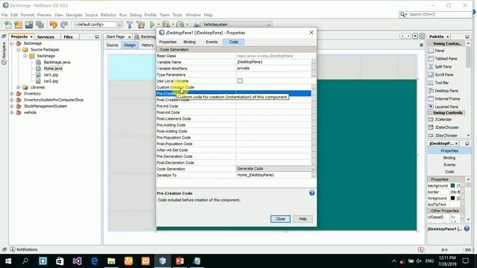Click Windows Start button
This screenshot has width=477, height=268.
pos(8,261)
